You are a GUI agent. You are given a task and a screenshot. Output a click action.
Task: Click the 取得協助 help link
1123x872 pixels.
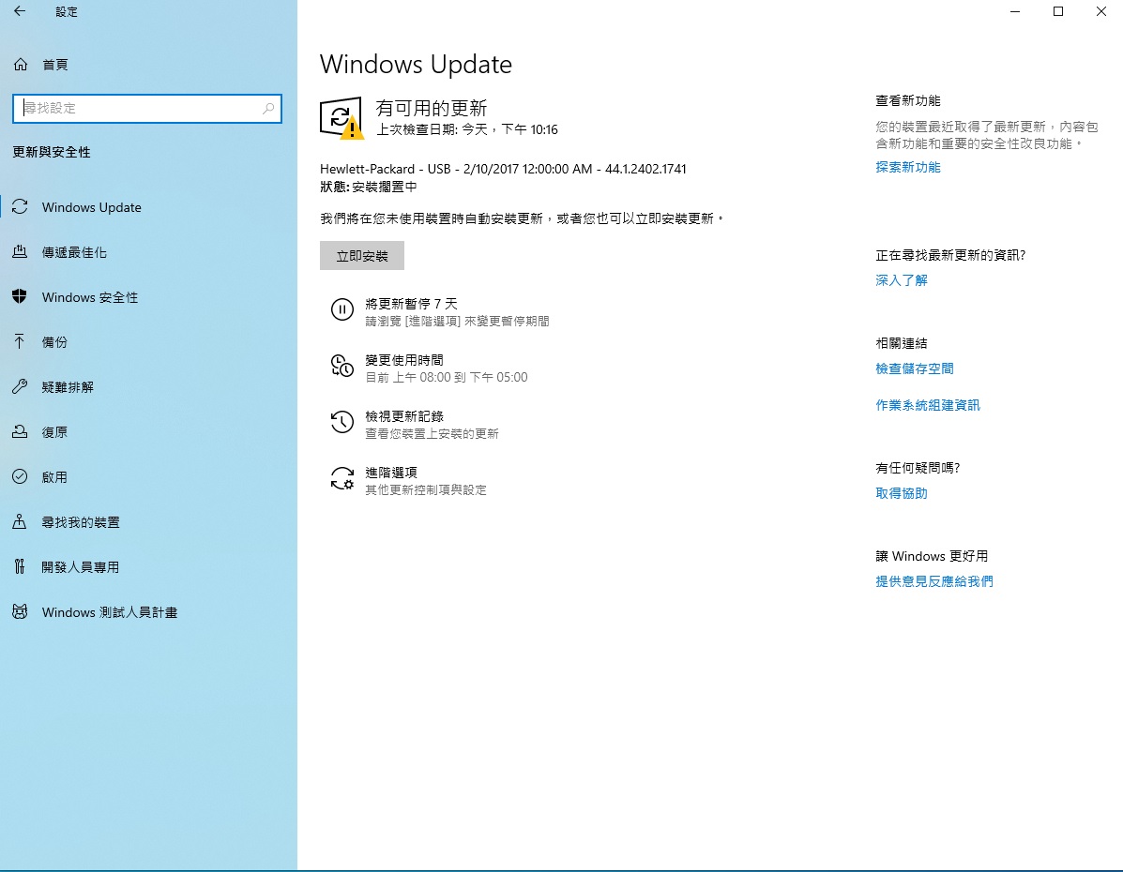(901, 493)
